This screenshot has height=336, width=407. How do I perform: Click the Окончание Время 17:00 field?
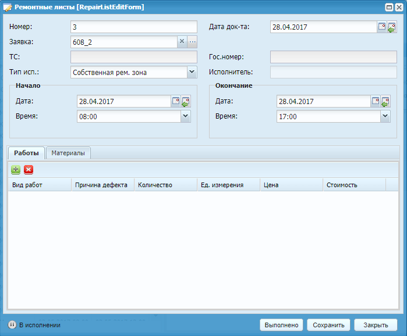(x=328, y=116)
